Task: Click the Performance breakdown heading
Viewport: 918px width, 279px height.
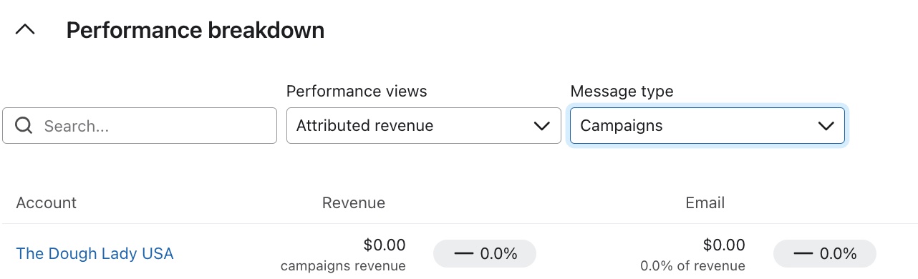Action: (x=195, y=31)
